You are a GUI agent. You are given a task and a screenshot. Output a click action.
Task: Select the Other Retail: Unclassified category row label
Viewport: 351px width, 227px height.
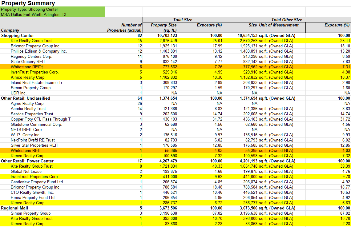pos(26,98)
